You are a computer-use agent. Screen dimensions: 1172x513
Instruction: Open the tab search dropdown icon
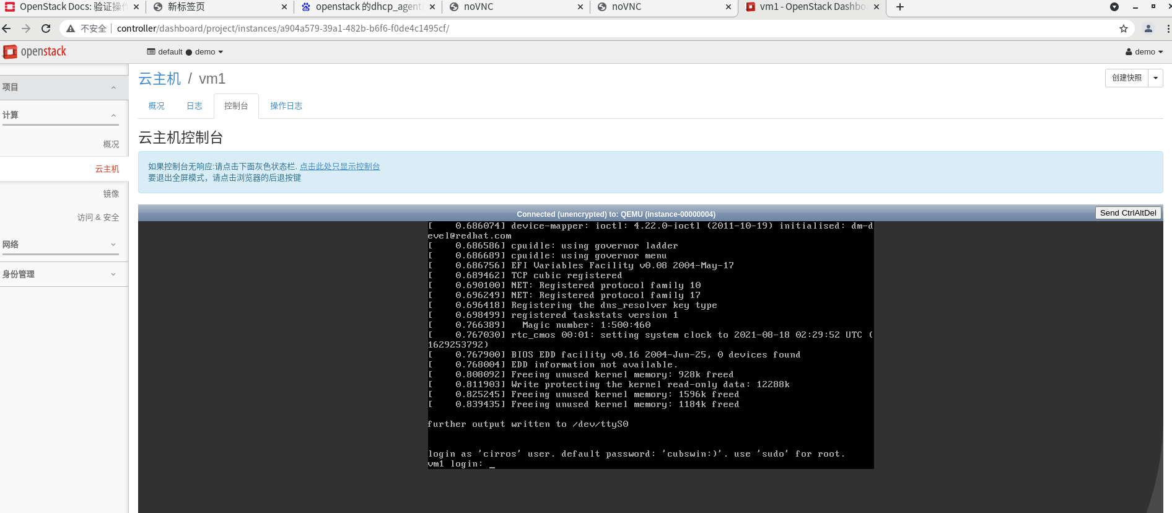(1114, 7)
